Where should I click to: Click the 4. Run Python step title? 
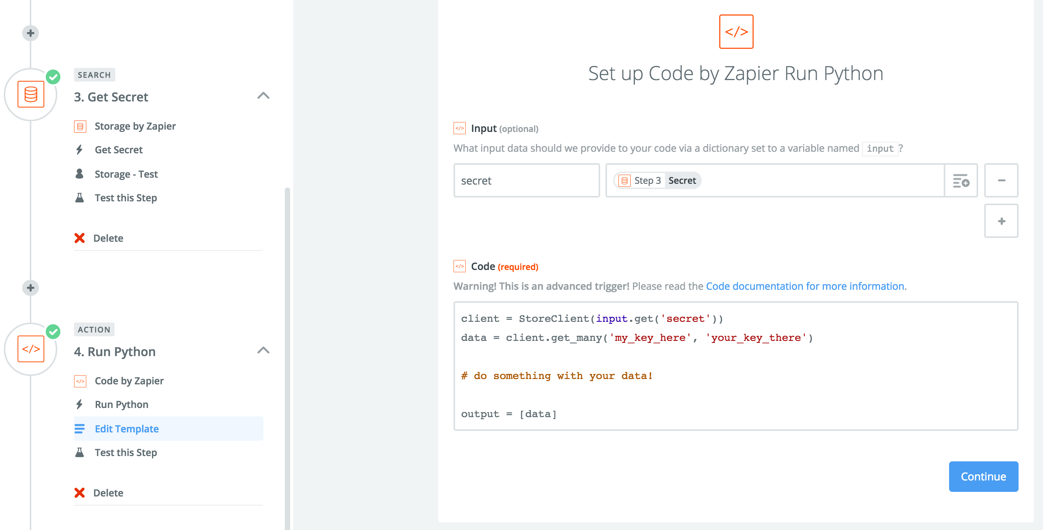(x=115, y=352)
